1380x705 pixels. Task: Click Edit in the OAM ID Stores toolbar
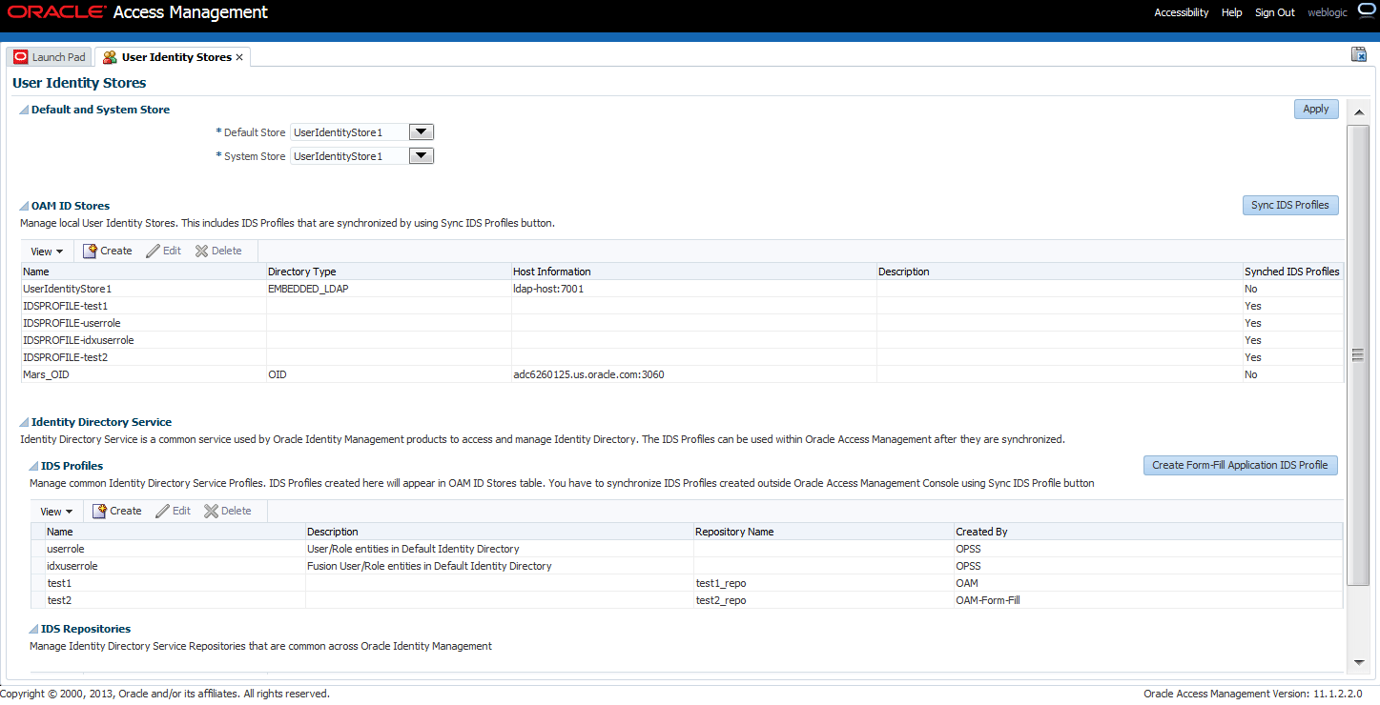163,251
